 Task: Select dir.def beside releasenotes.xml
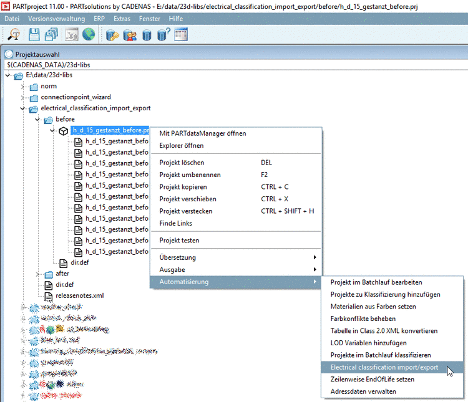point(65,285)
